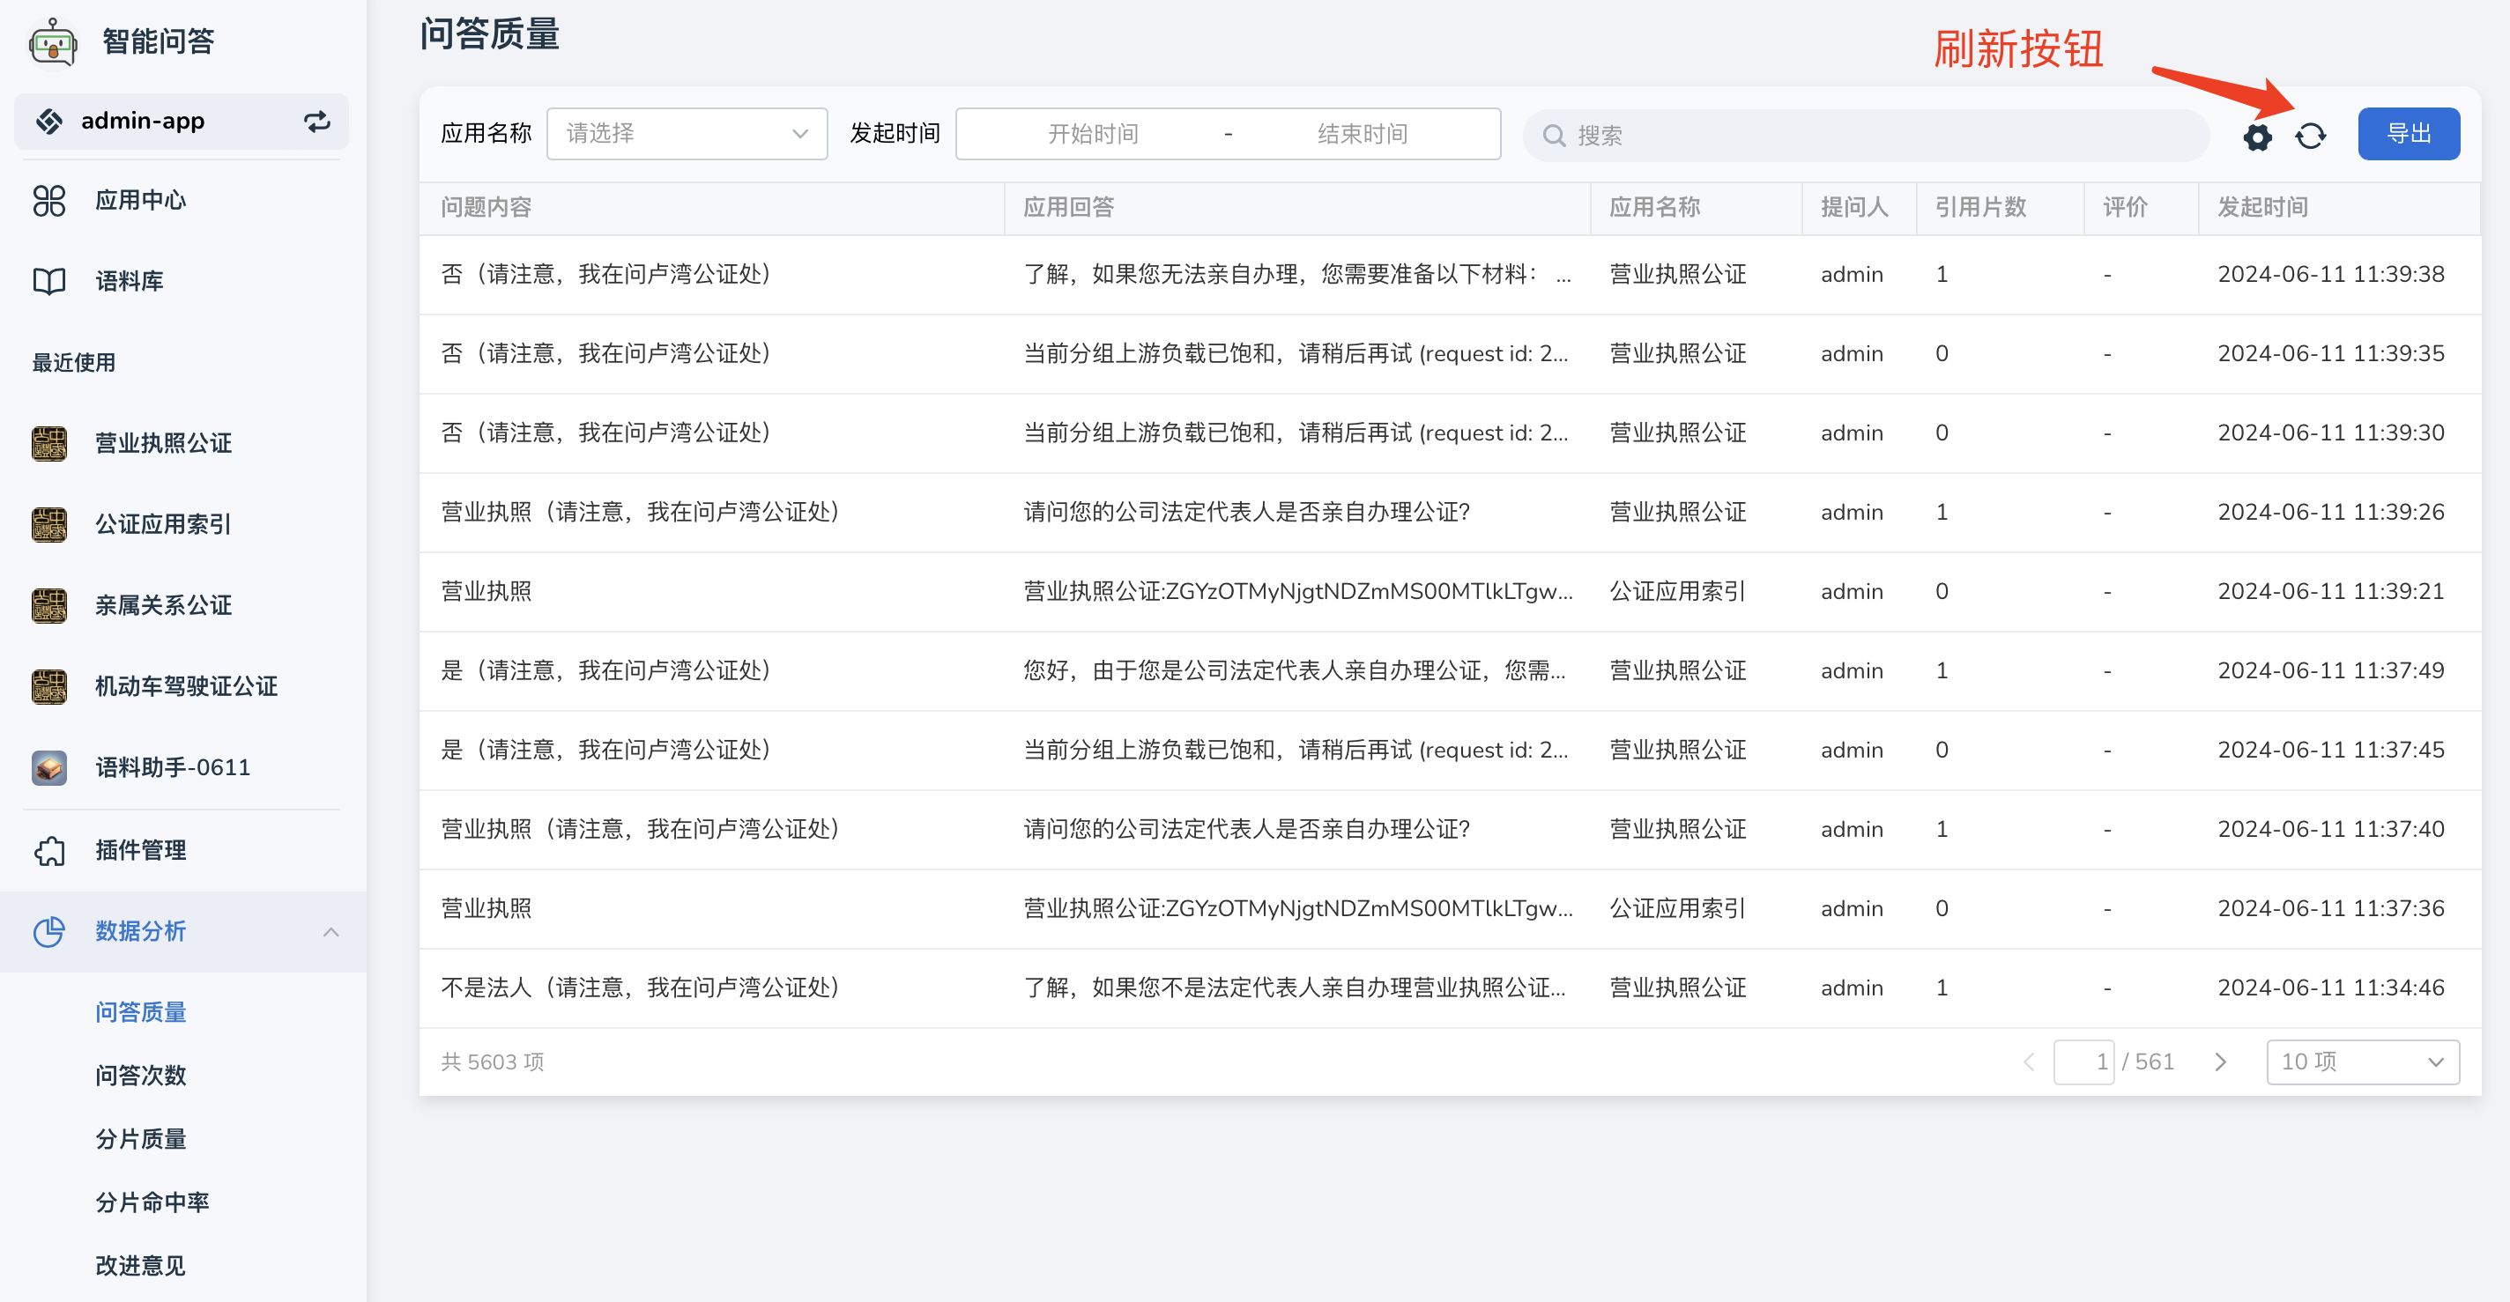The height and width of the screenshot is (1302, 2510).
Task: Open the 10 项 page size dropdown
Action: [2362, 1062]
